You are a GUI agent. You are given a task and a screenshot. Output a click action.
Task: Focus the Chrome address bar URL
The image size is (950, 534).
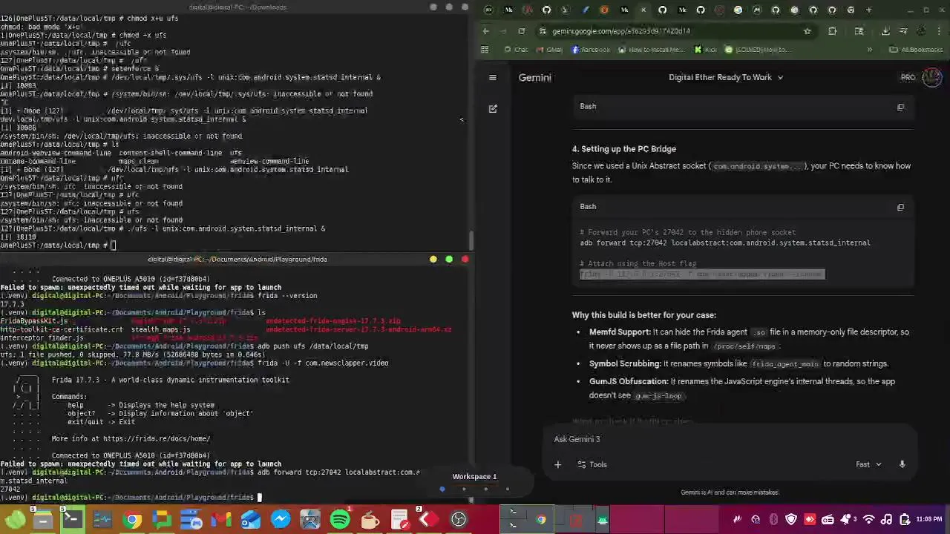(x=620, y=31)
